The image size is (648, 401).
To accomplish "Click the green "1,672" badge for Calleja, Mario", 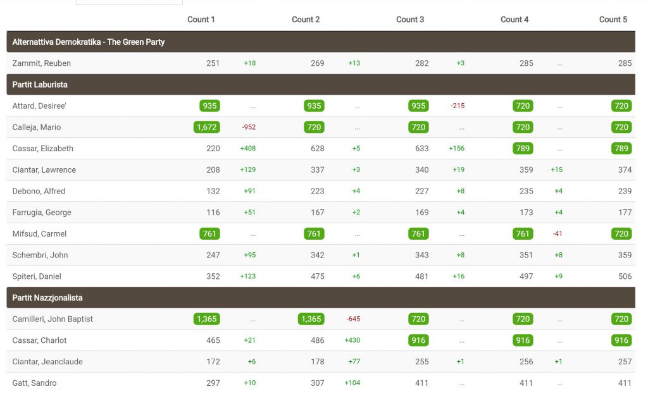I will (207, 127).
